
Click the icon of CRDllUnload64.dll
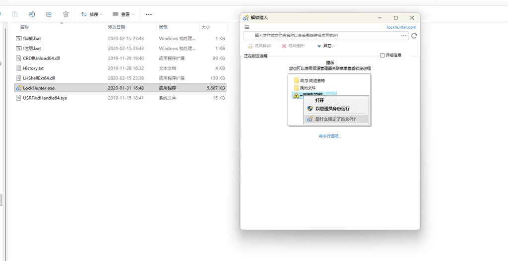coord(19,59)
